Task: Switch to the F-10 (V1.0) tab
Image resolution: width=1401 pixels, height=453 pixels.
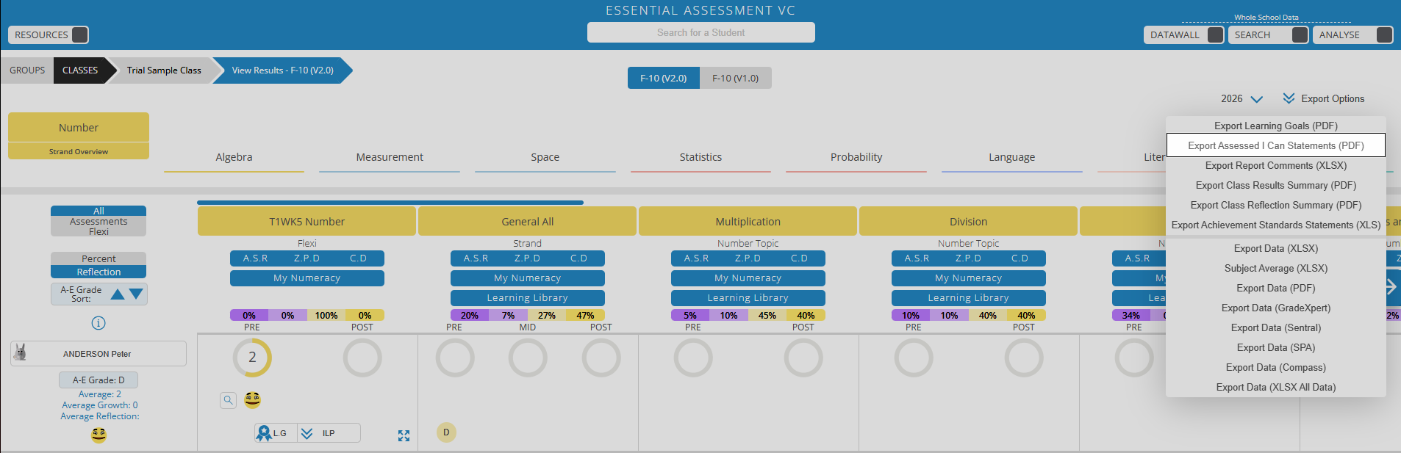Action: point(735,78)
